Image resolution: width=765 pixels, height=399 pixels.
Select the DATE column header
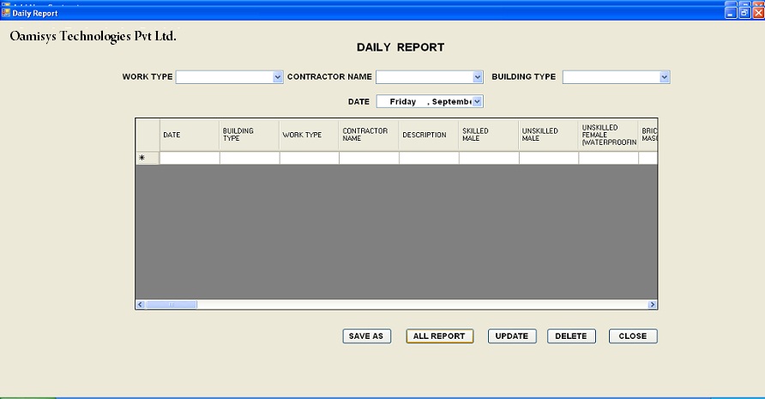[190, 135]
